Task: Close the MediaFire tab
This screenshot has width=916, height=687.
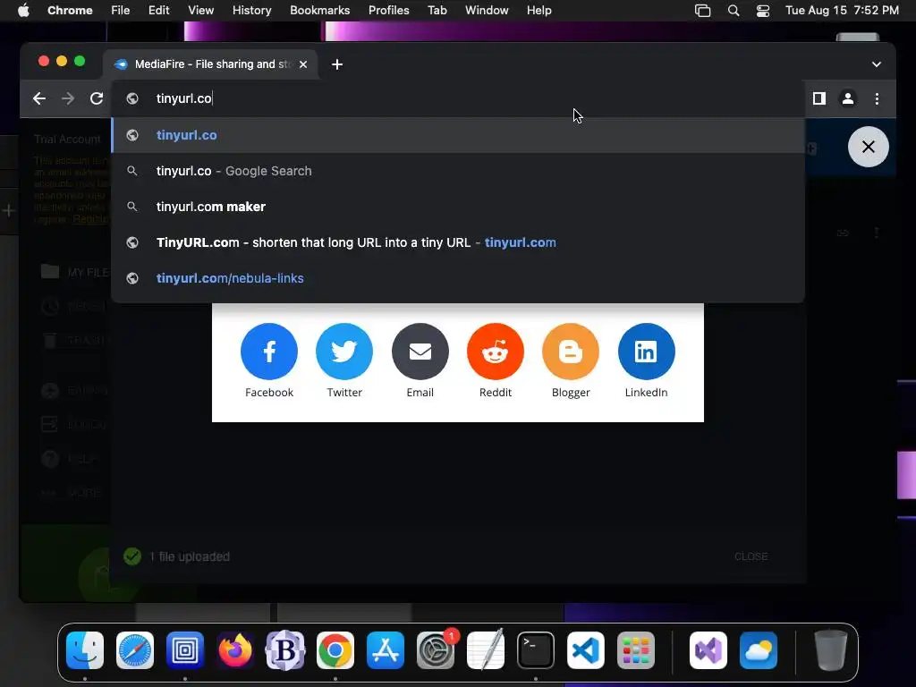Action: (x=303, y=64)
